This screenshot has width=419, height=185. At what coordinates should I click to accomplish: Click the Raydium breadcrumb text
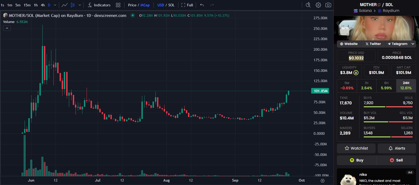391,11
